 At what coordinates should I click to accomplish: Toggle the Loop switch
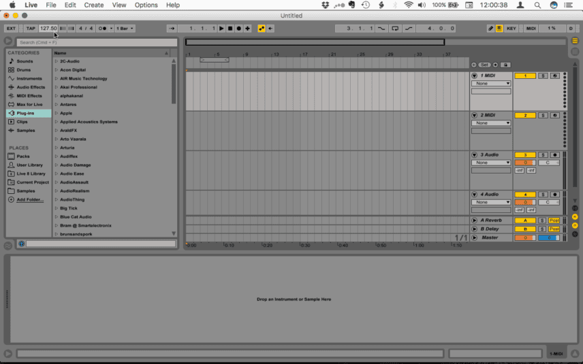click(395, 28)
